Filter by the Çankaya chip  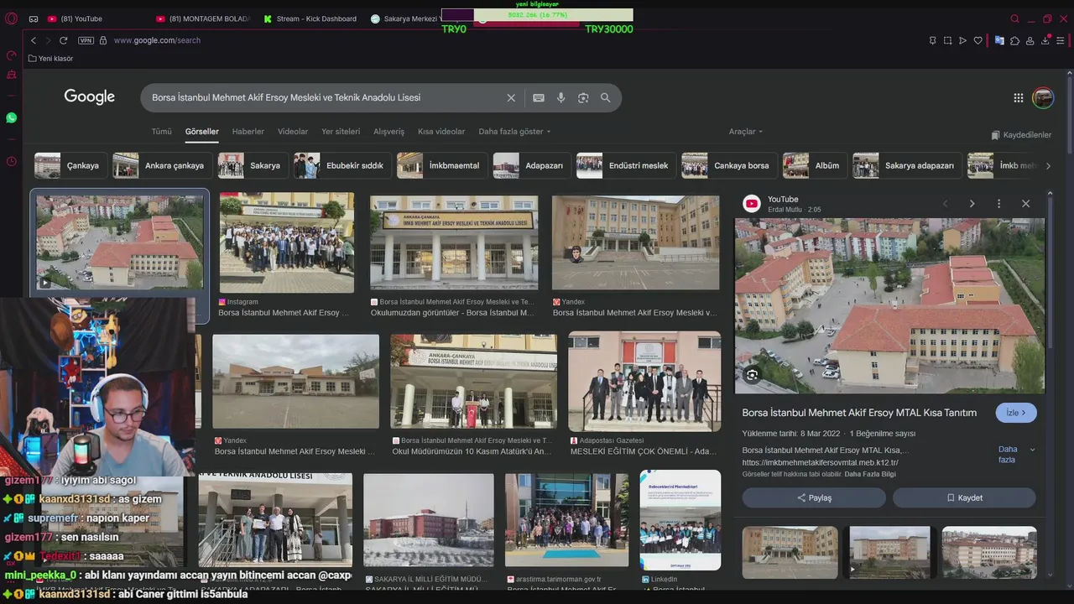pyautogui.click(x=71, y=165)
